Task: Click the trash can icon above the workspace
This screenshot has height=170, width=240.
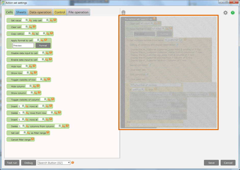Action: click(123, 12)
